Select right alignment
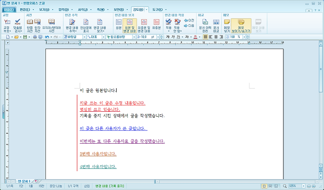This screenshot has height=190, width=324. pos(221,37)
